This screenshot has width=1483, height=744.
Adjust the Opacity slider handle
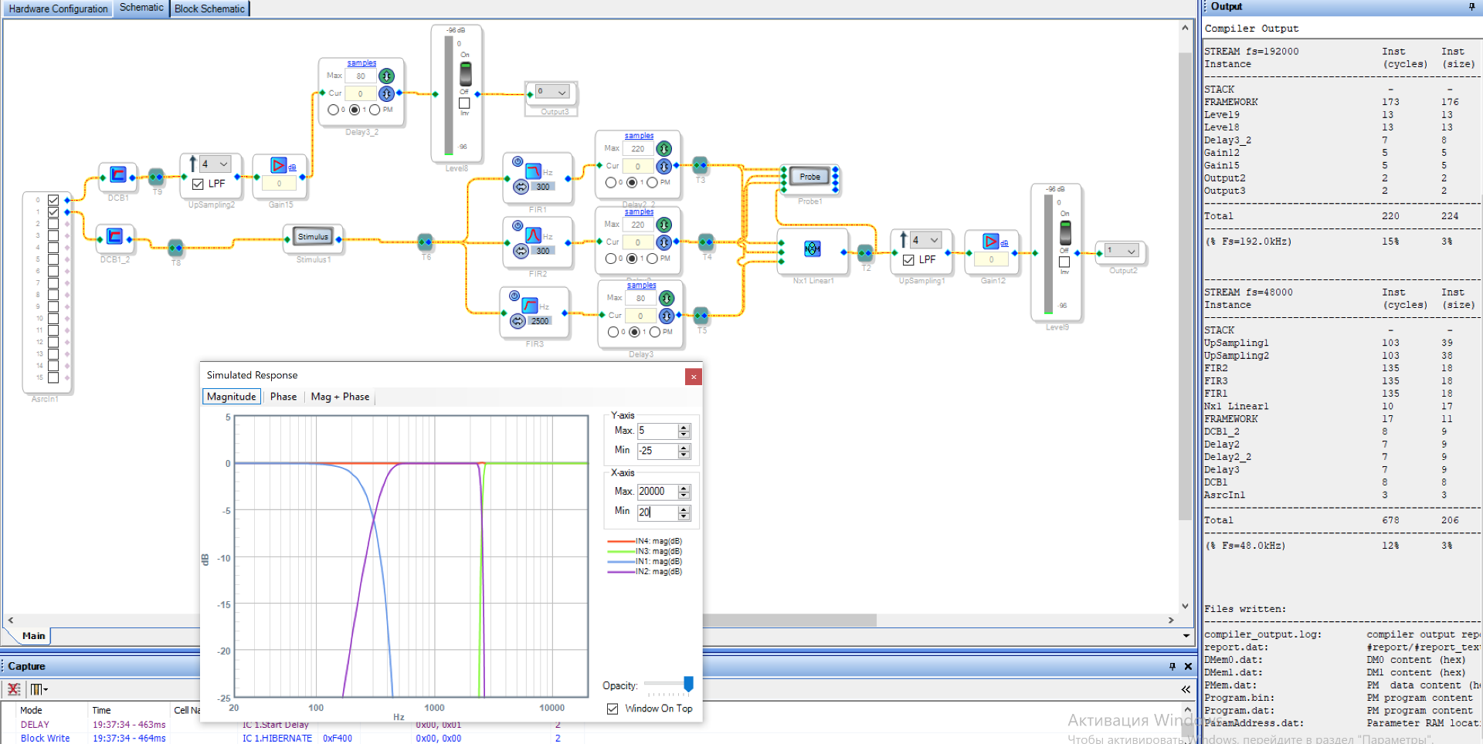point(688,684)
